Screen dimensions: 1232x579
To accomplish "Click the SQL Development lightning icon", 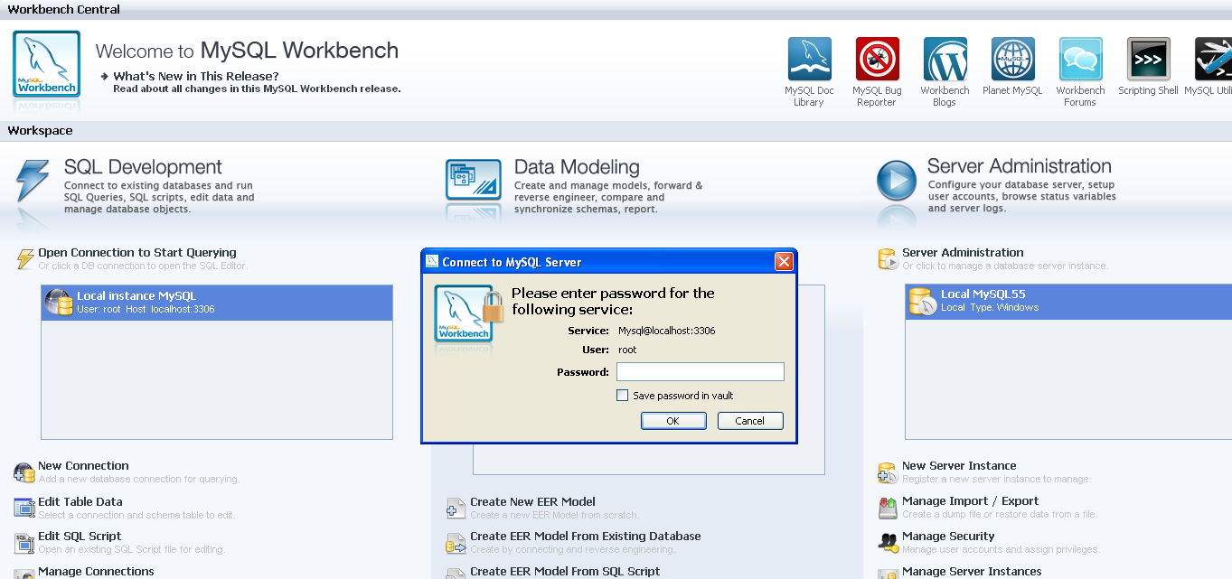I will pos(33,182).
